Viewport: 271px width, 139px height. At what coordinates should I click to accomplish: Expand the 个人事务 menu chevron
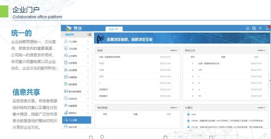point(88,42)
